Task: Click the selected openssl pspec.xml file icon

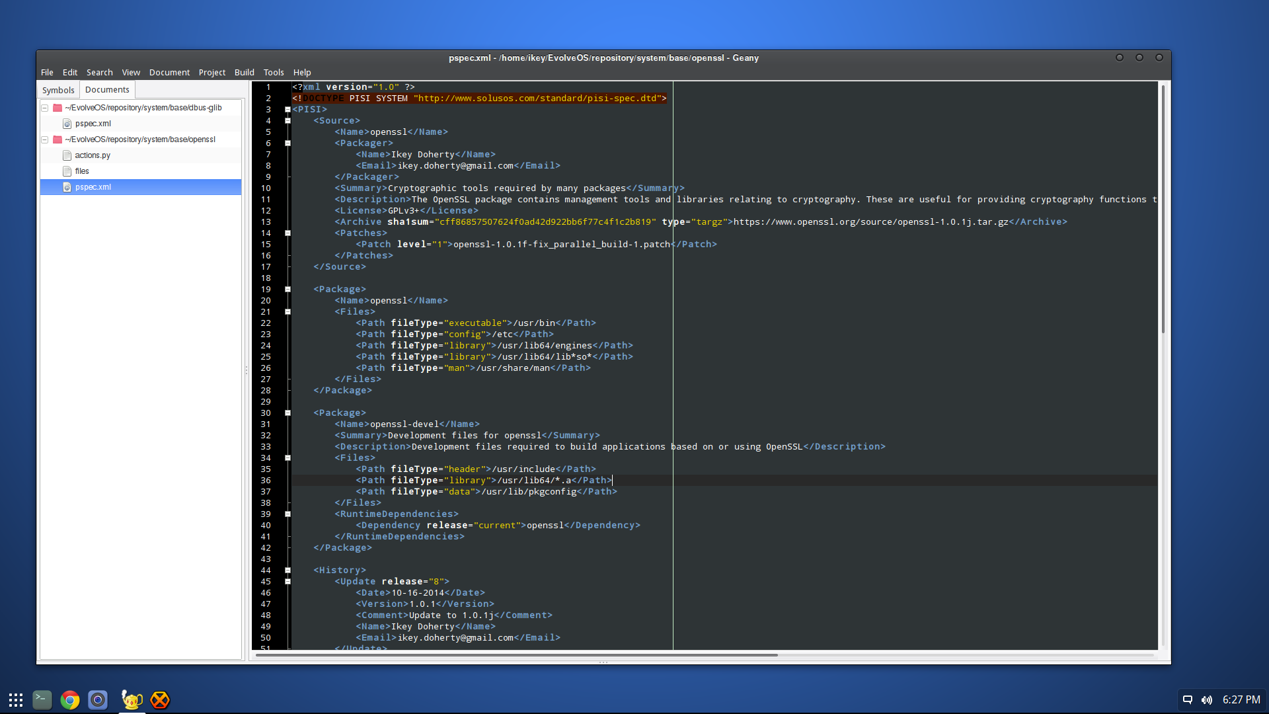Action: click(x=67, y=187)
